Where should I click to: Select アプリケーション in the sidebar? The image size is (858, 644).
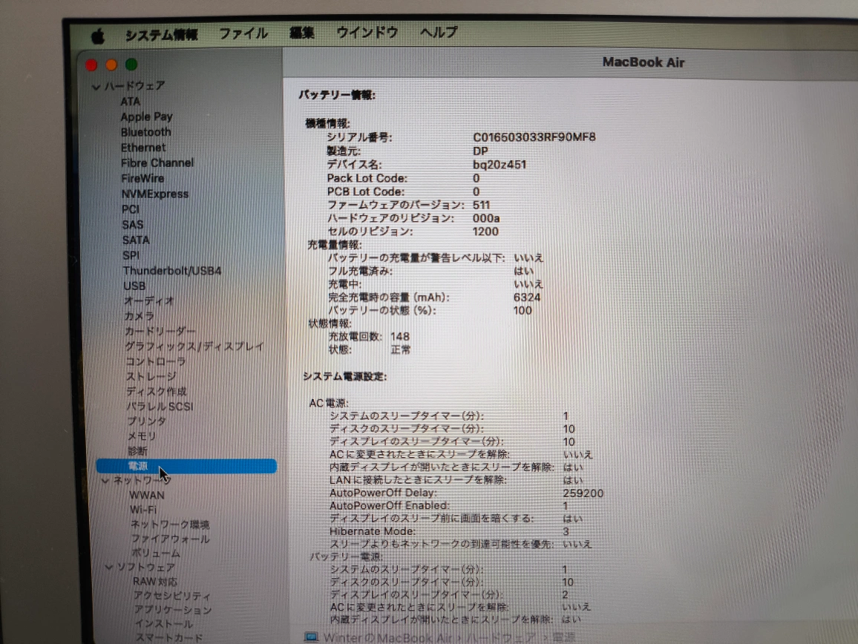click(x=173, y=610)
